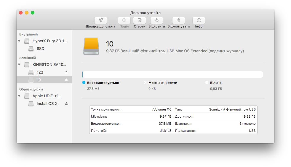Viewport: 291px width, 167px height.
Task: Collapse the HyperX Fury 3D drive tree
Action: (19, 41)
